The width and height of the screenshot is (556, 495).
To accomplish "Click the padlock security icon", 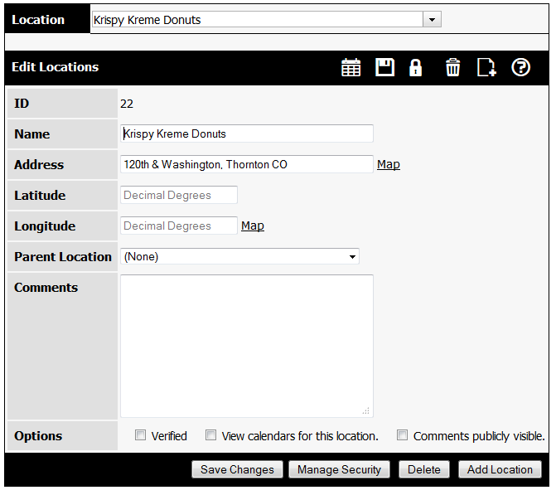I will point(415,67).
